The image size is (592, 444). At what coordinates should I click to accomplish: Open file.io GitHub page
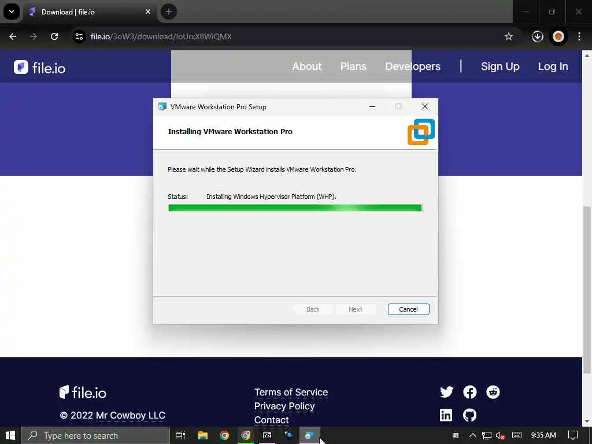(x=469, y=415)
